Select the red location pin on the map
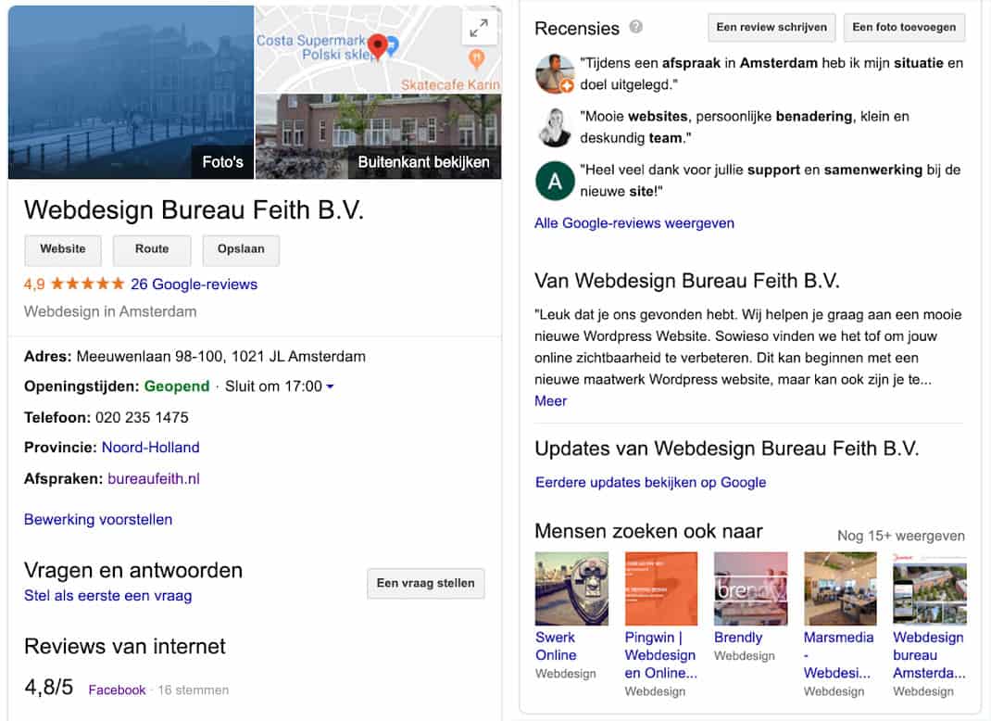The height and width of the screenshot is (721, 991). (376, 44)
